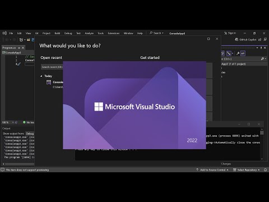The height and width of the screenshot is (202, 269).
Task: Open the Window menu
Action: 128,33
